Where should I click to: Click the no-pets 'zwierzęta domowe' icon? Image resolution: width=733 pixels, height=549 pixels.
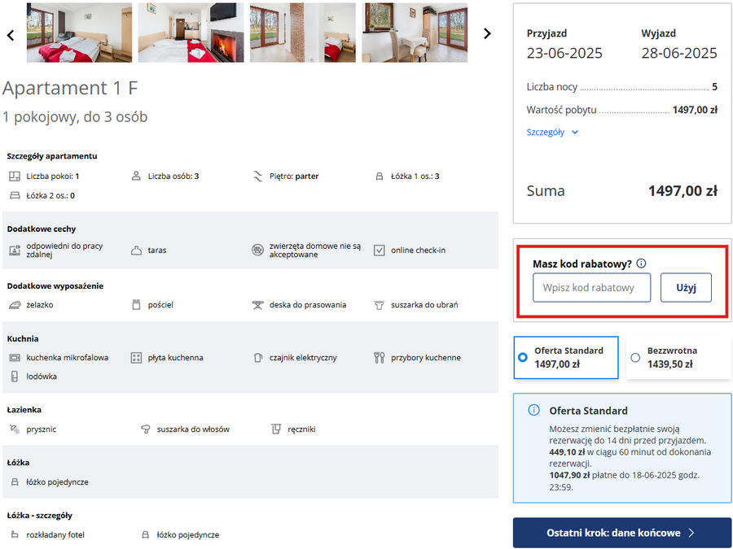[x=257, y=251]
